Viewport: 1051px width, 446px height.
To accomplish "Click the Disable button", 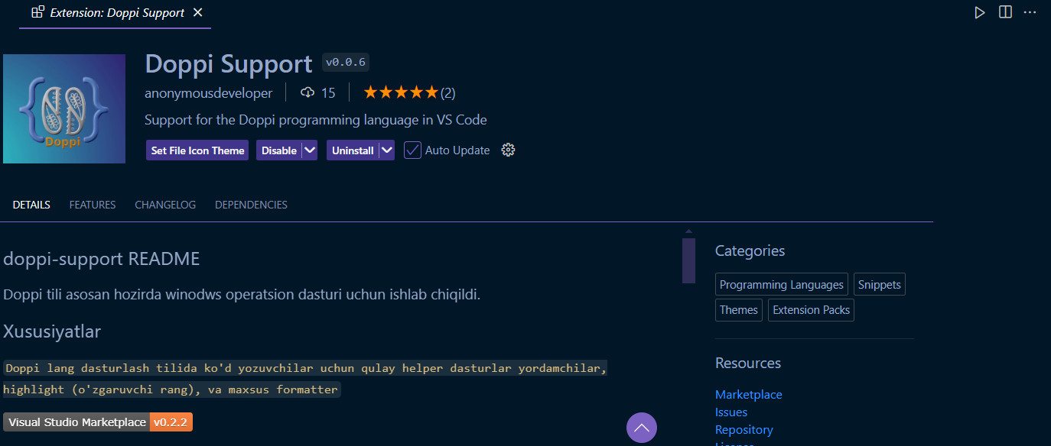I will point(279,150).
